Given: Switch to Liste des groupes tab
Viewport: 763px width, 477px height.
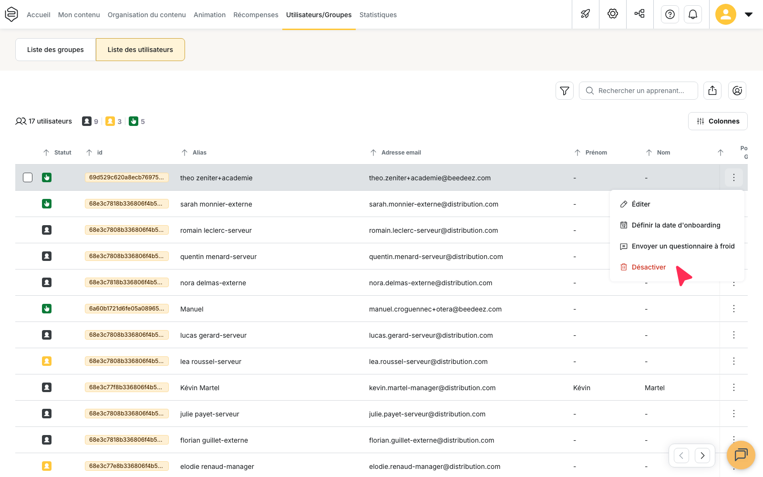Looking at the screenshot, I should coord(55,50).
